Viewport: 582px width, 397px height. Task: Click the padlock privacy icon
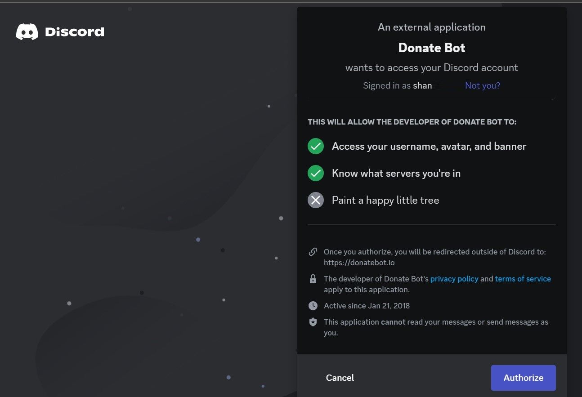(313, 279)
